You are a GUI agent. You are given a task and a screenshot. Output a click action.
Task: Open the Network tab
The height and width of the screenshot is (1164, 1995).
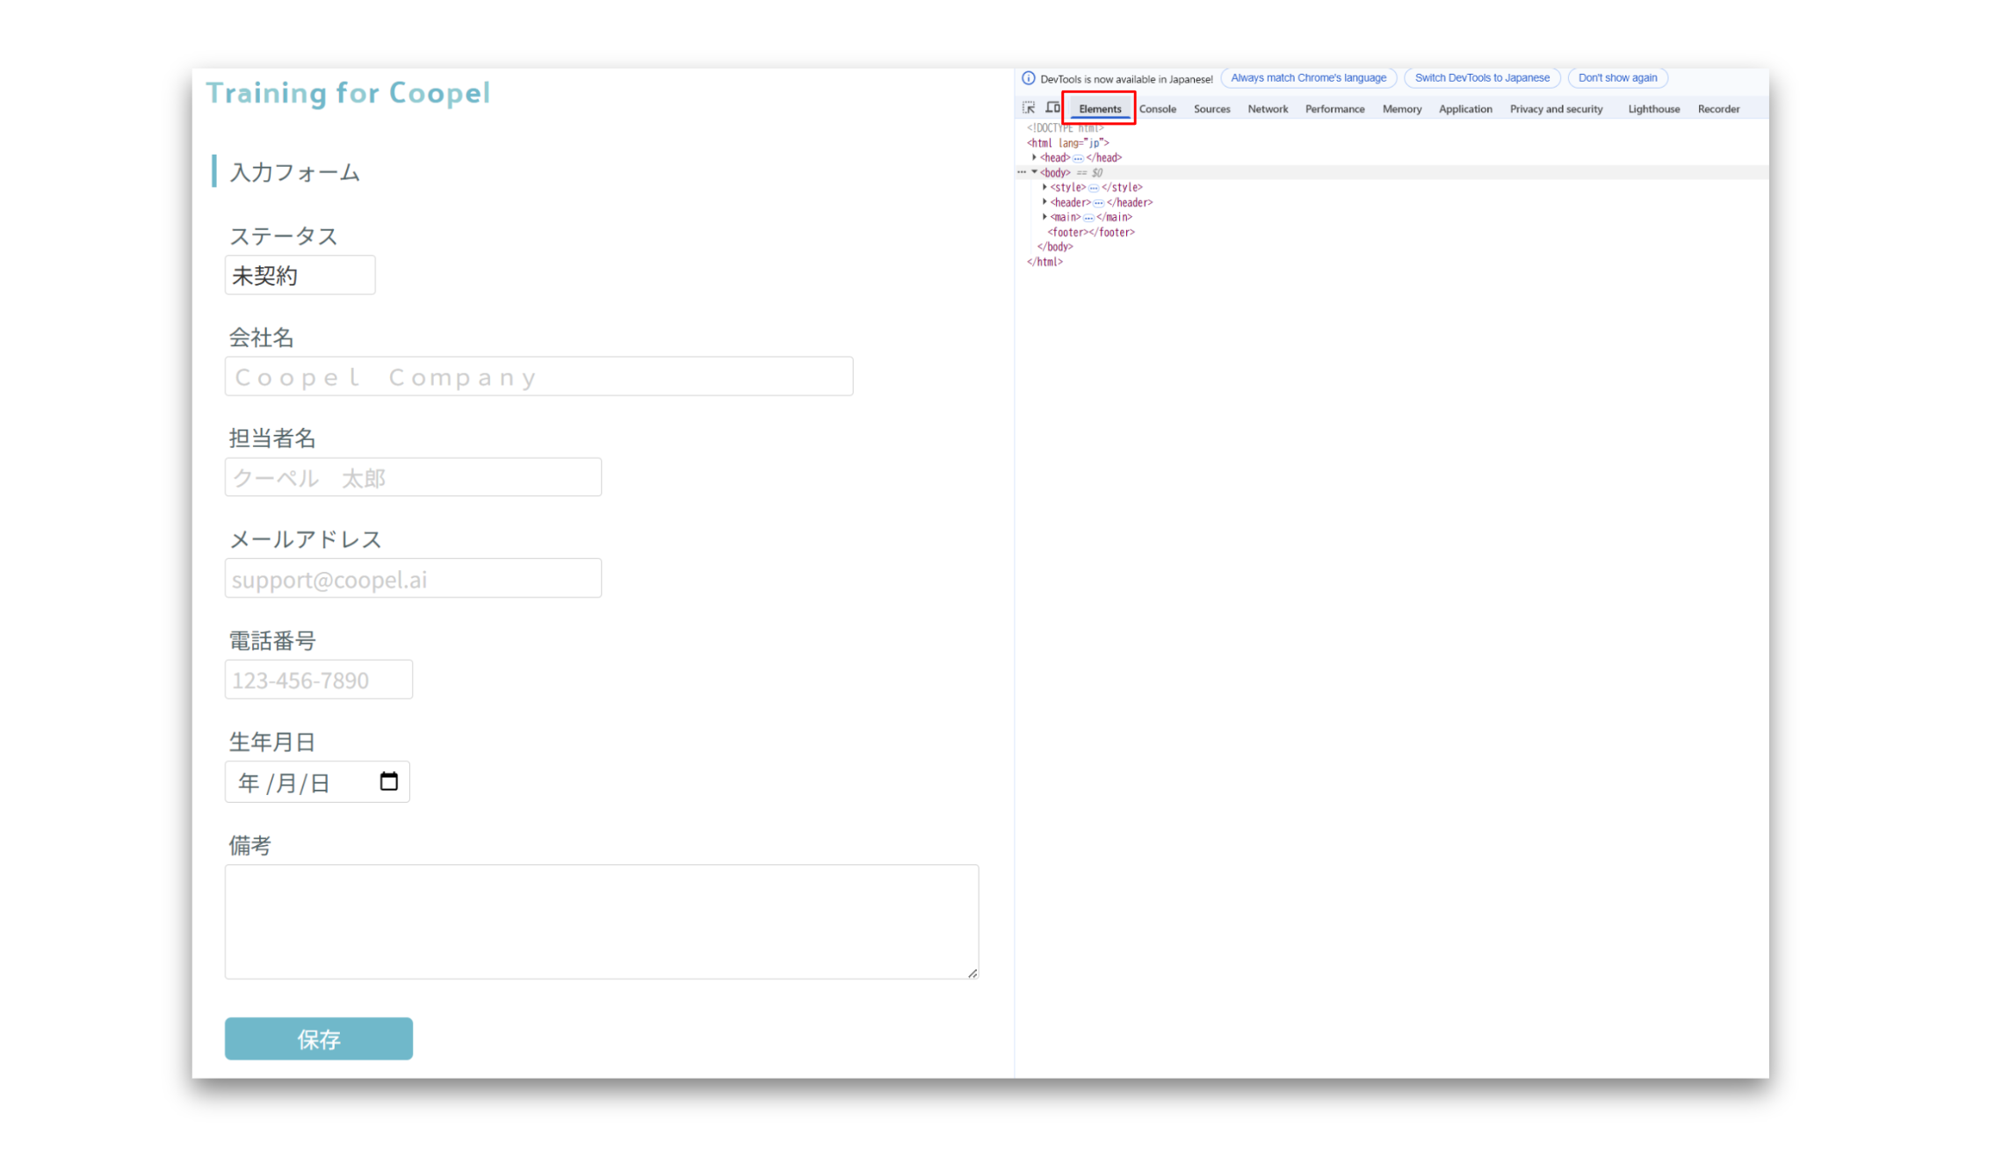coord(1267,109)
